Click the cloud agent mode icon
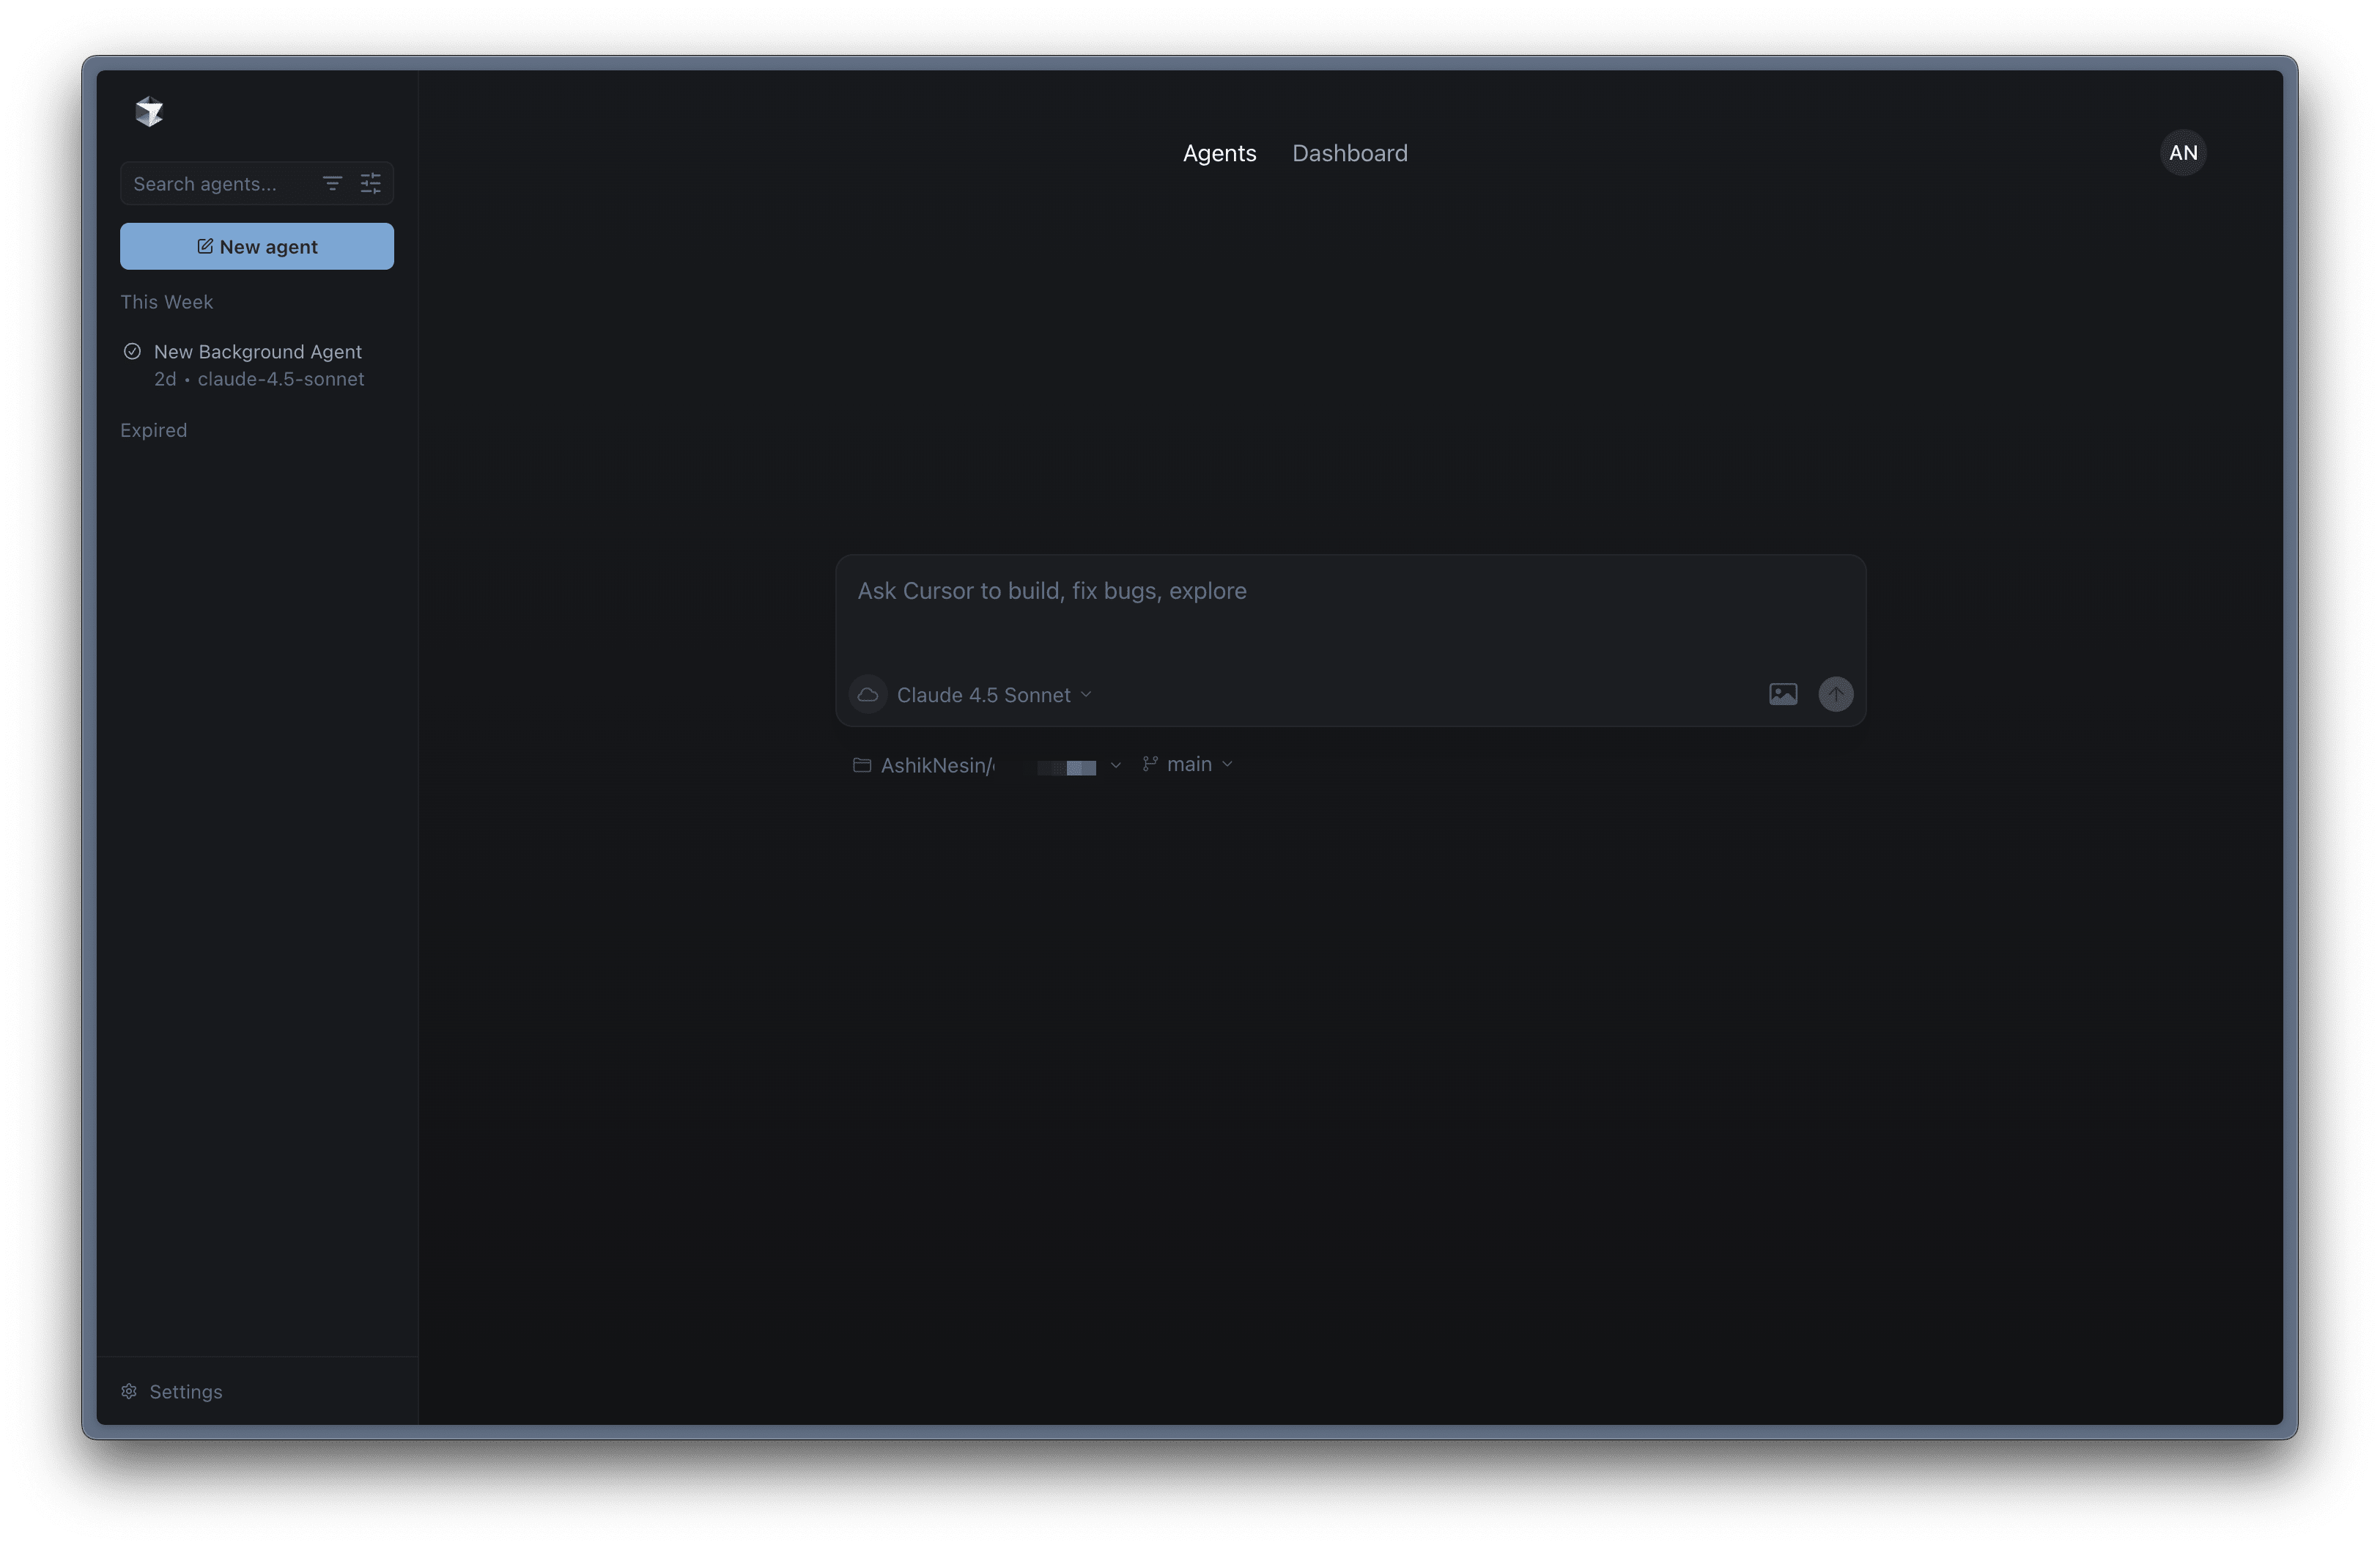Screen dimensions: 2380x1548 868,694
